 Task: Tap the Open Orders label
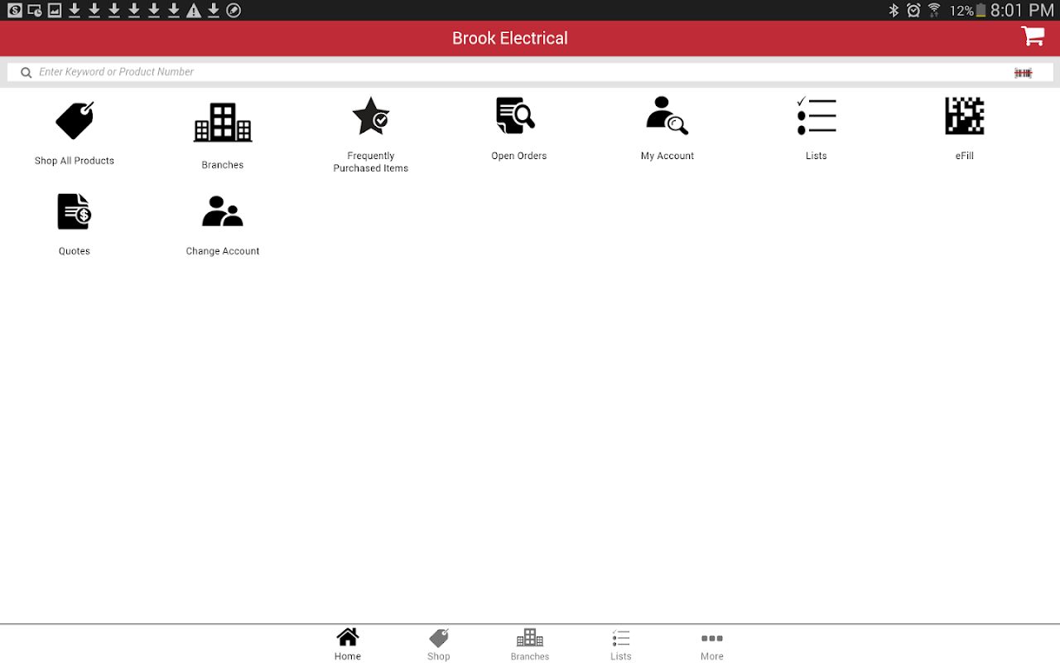pyautogui.click(x=519, y=156)
